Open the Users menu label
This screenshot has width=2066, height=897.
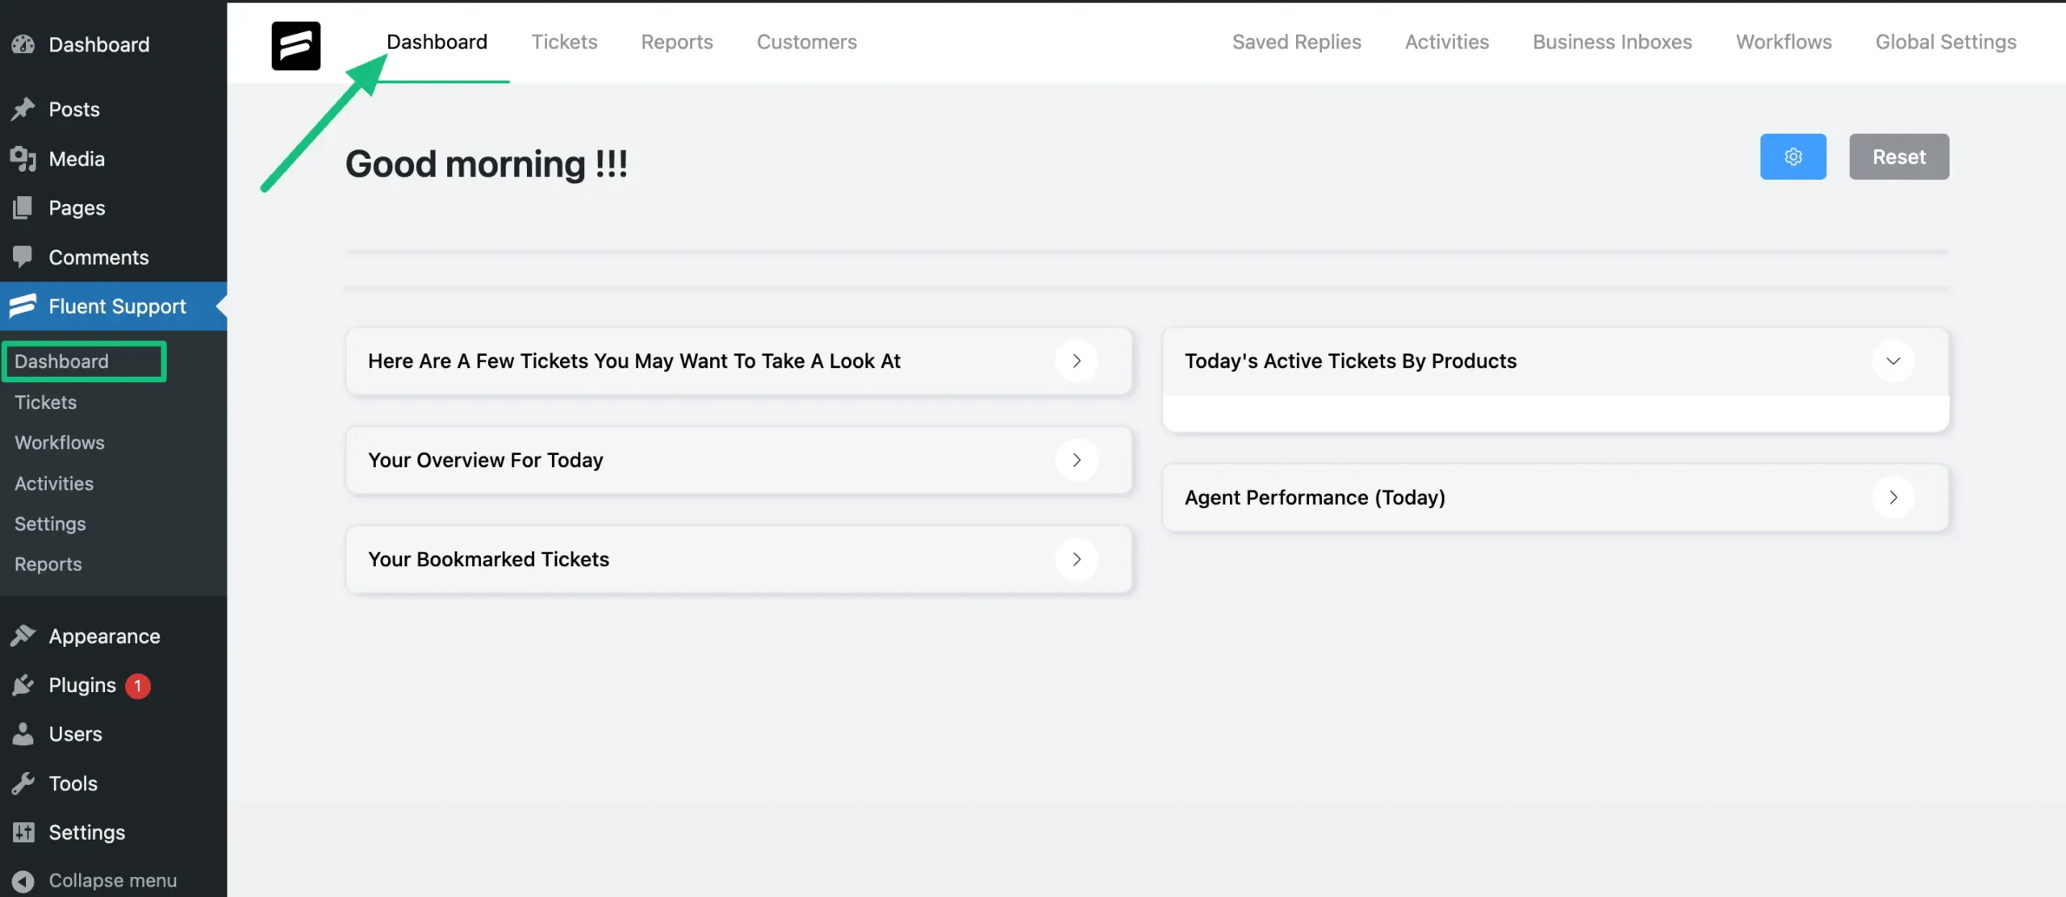point(75,734)
